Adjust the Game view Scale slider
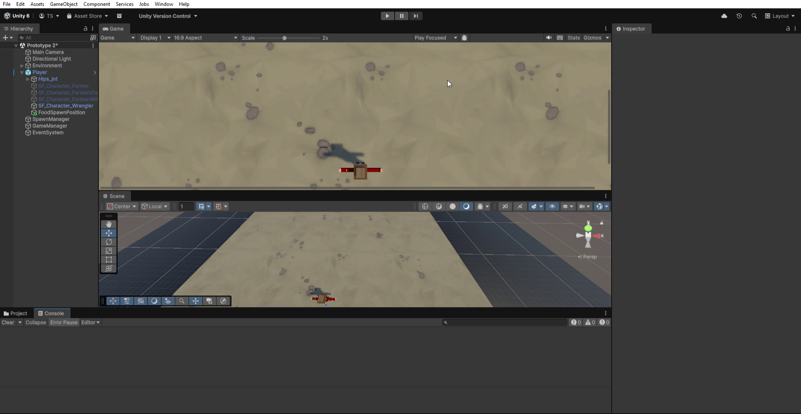 click(285, 38)
